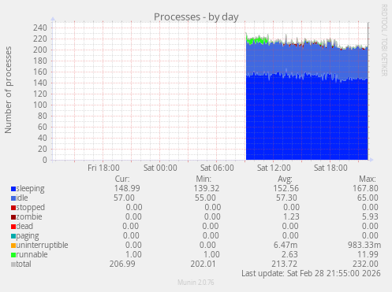Click the paging legend color swatch
The image size is (392, 292).
point(13,236)
